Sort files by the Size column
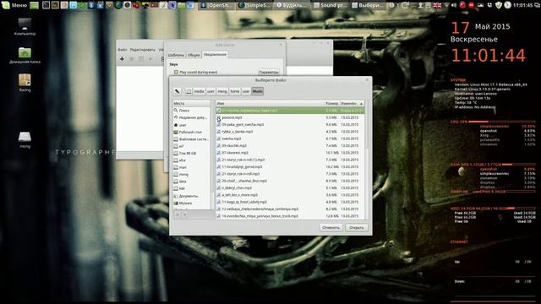The height and width of the screenshot is (304, 541). (x=331, y=103)
